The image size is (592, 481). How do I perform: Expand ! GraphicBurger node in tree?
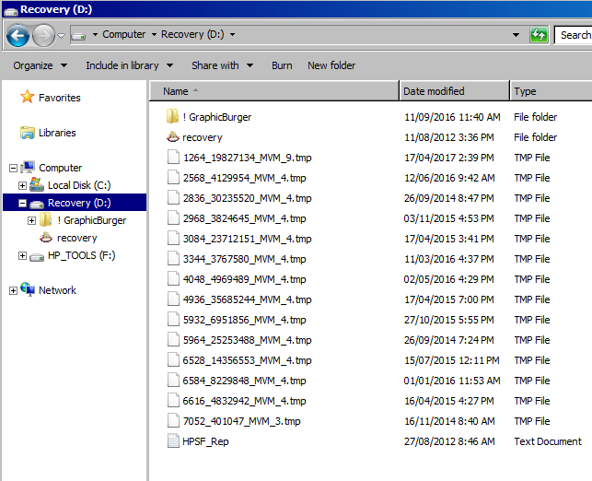31,220
